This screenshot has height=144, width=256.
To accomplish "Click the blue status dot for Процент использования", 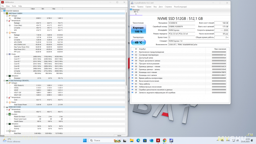I will pyautogui.click(x=132, y=63).
